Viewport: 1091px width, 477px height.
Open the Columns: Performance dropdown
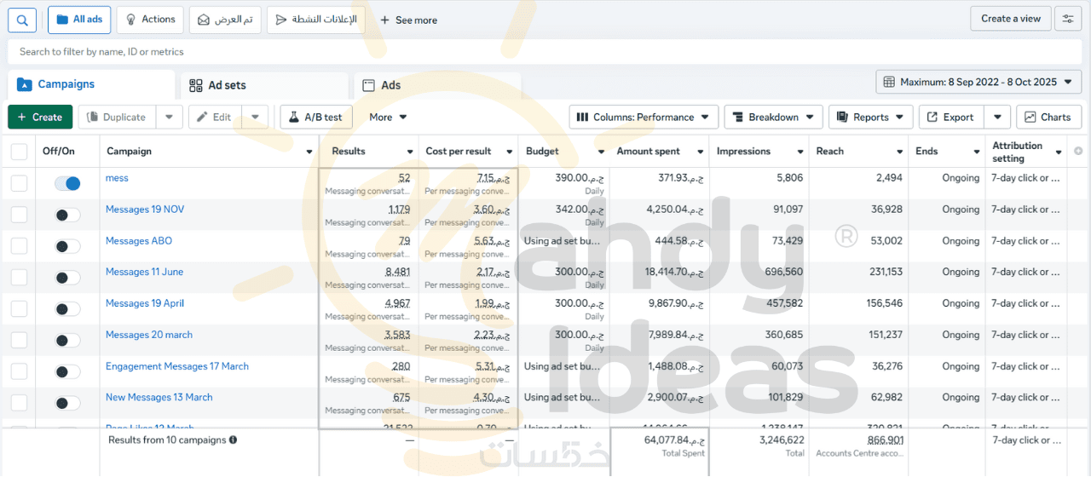[644, 117]
